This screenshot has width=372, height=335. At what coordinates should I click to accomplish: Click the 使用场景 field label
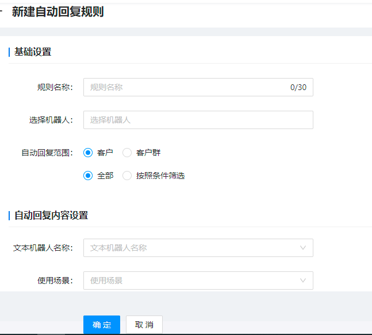[55, 281]
